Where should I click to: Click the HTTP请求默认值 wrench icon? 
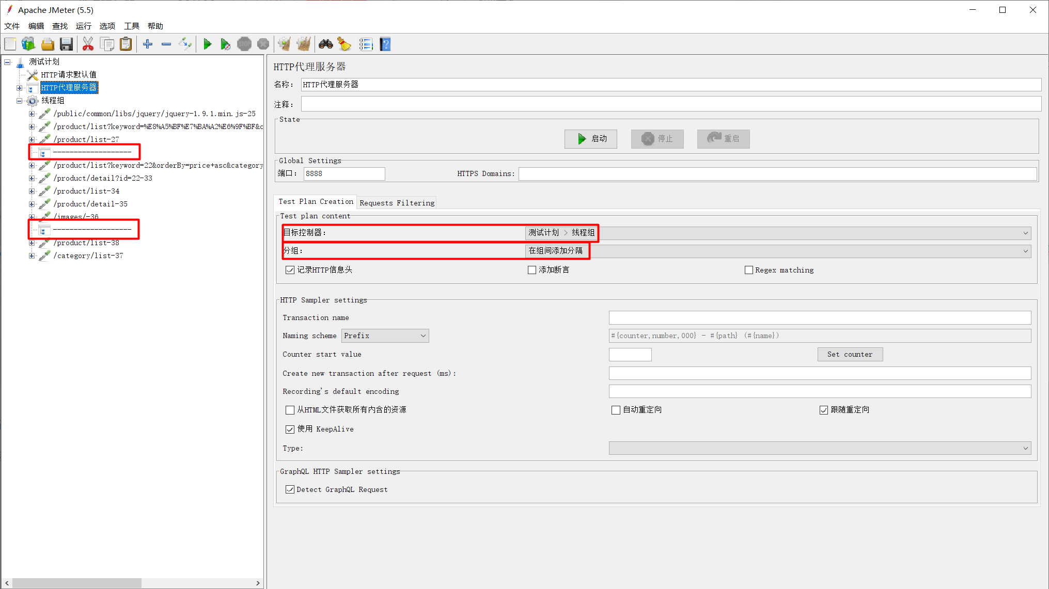click(x=33, y=75)
